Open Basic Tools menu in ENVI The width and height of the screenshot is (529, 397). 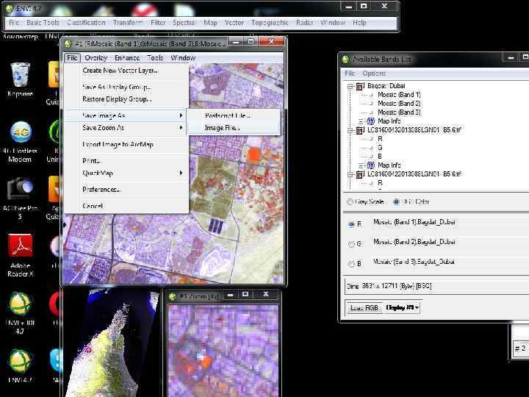(43, 23)
